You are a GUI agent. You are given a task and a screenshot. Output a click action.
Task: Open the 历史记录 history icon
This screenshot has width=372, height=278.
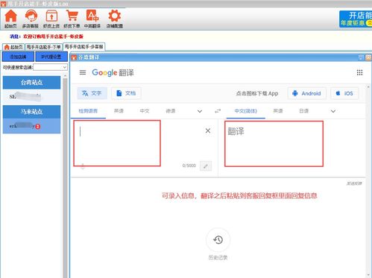(x=218, y=240)
